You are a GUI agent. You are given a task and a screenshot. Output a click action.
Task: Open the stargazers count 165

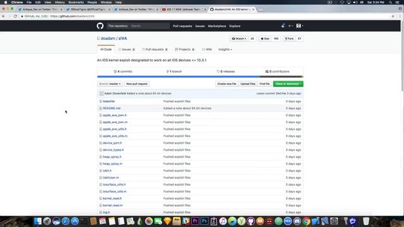276,38
